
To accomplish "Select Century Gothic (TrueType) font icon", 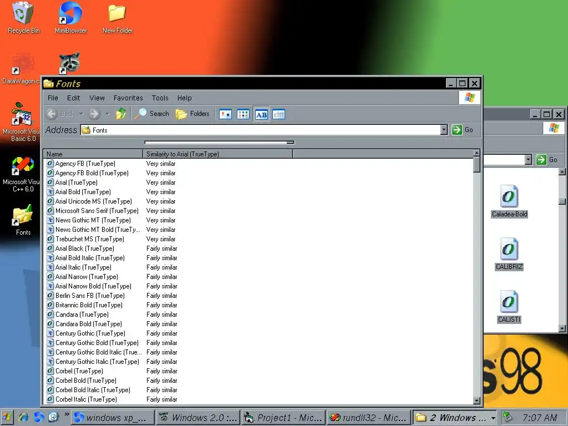I will point(50,333).
